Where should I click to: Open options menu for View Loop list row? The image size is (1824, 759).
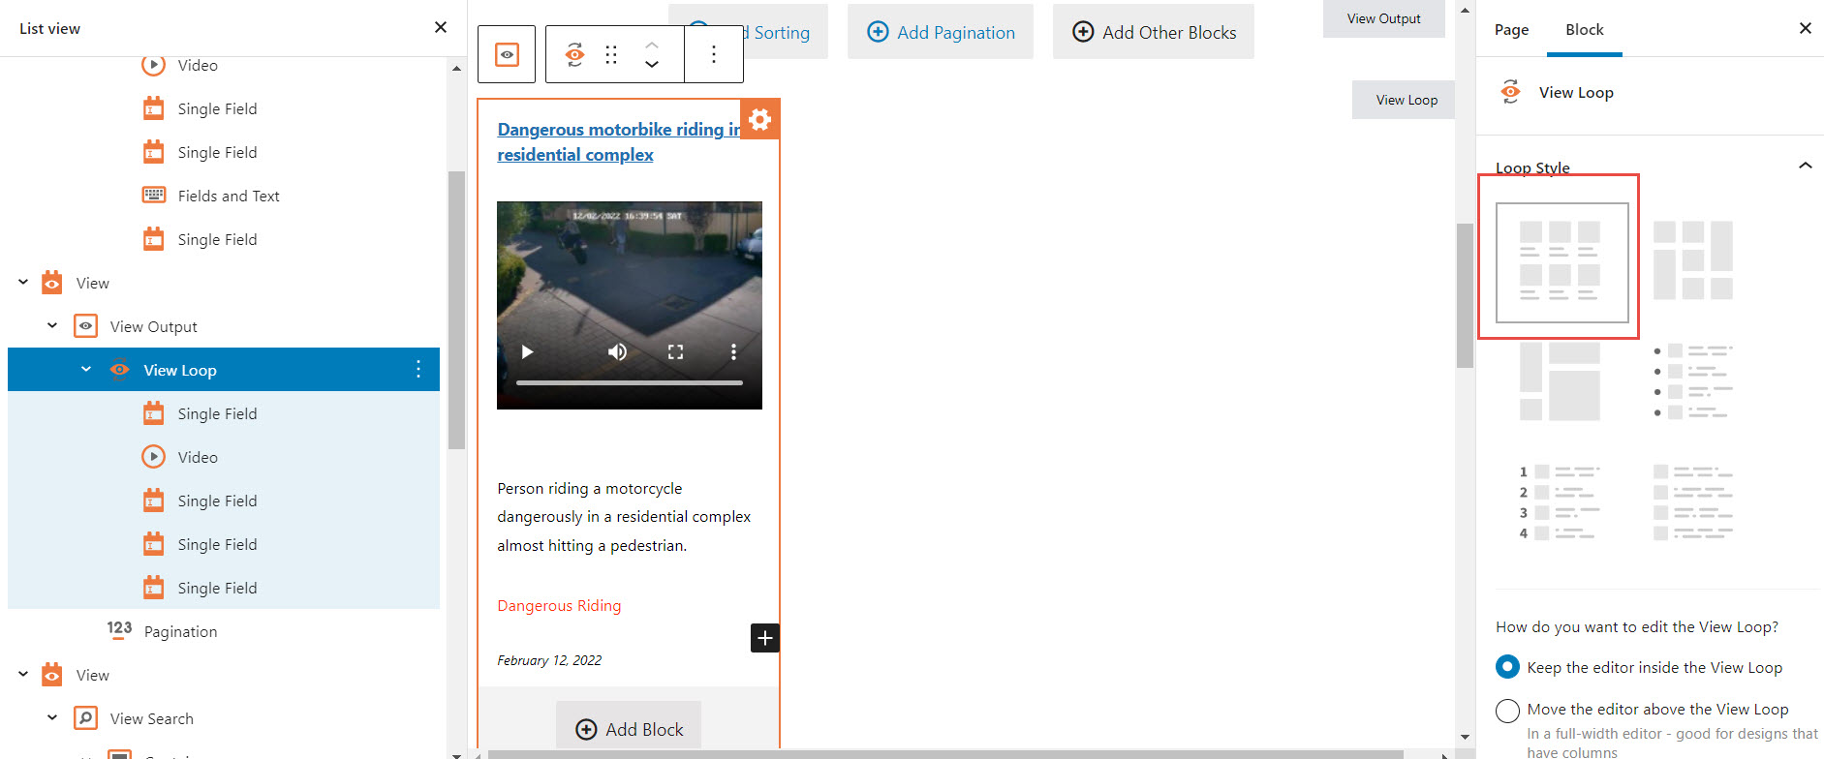(x=418, y=369)
